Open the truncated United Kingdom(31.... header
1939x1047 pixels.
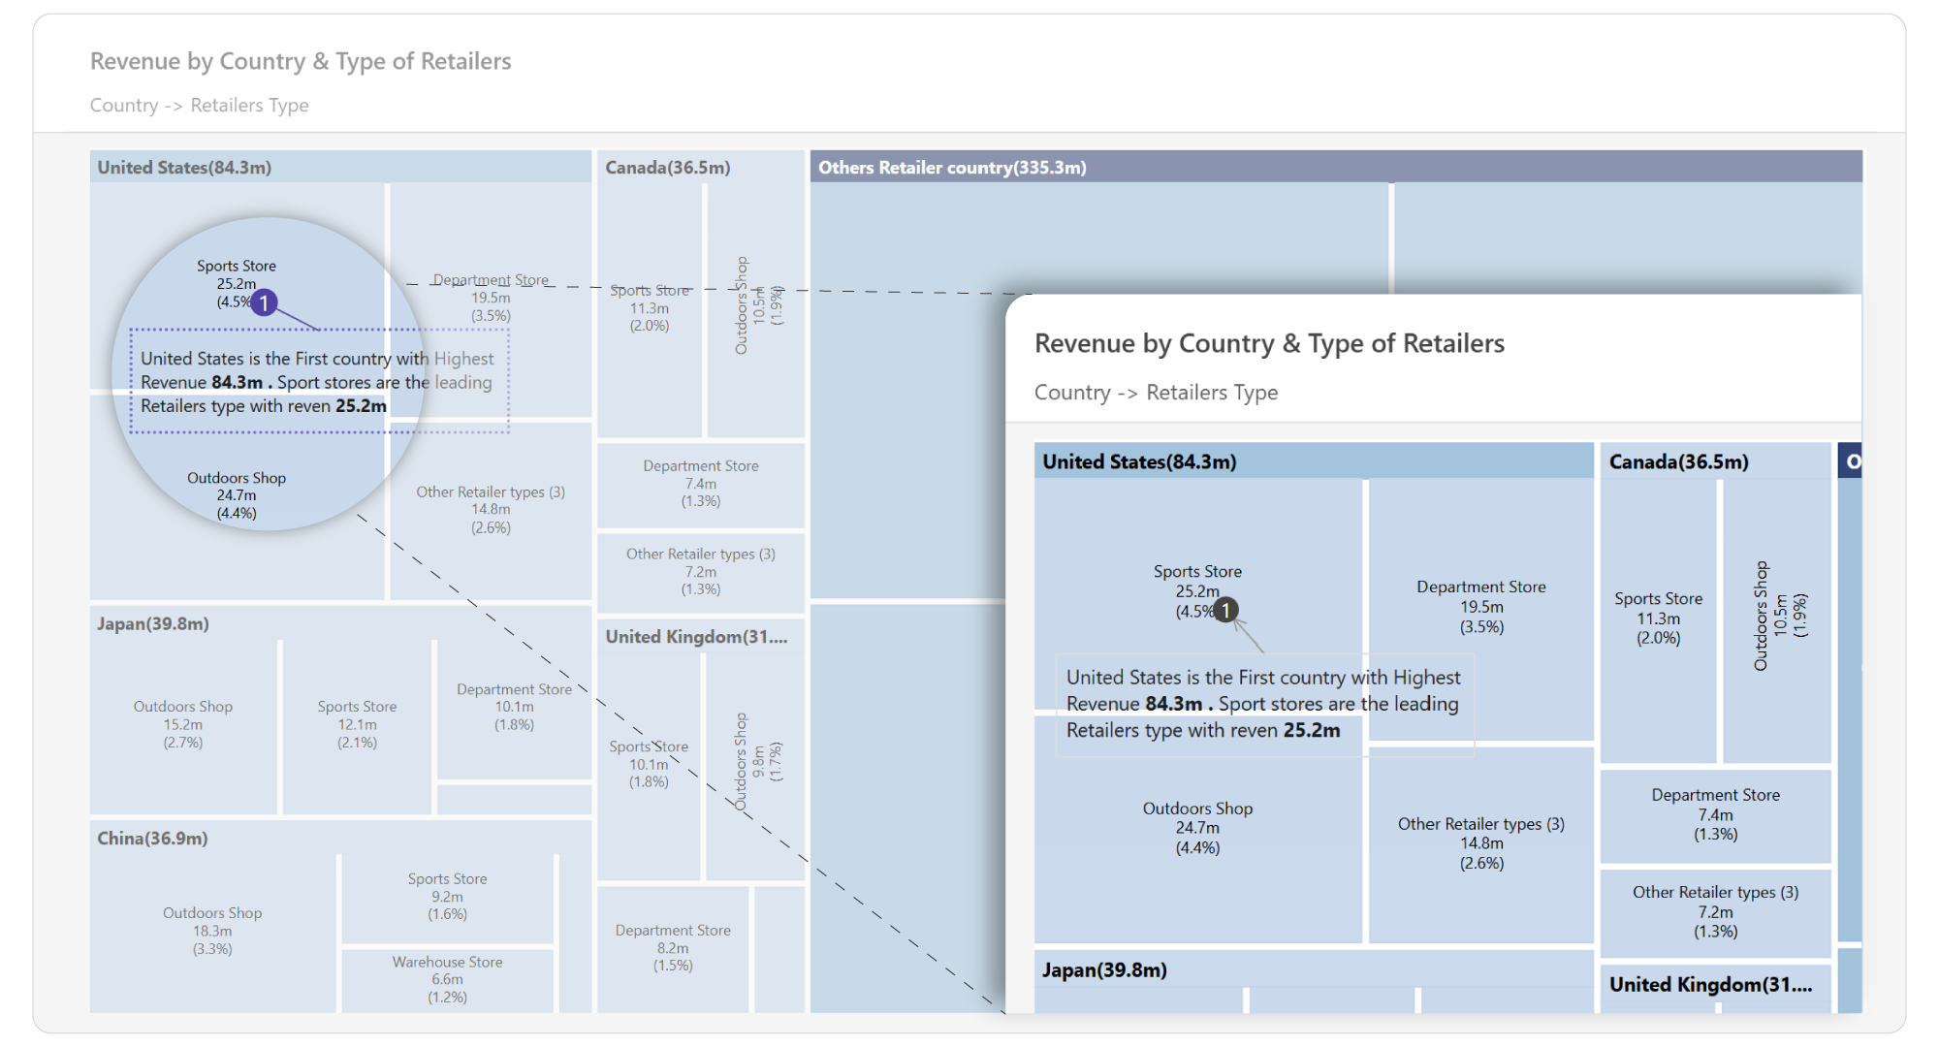701,636
